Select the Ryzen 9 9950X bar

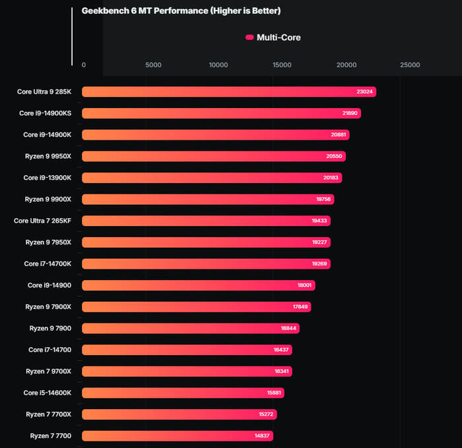(213, 156)
